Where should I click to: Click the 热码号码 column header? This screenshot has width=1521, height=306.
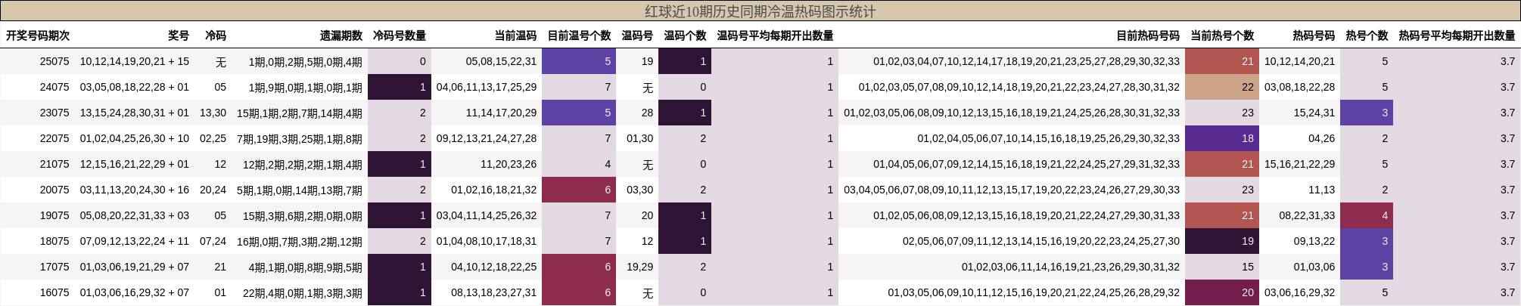coord(1314,36)
